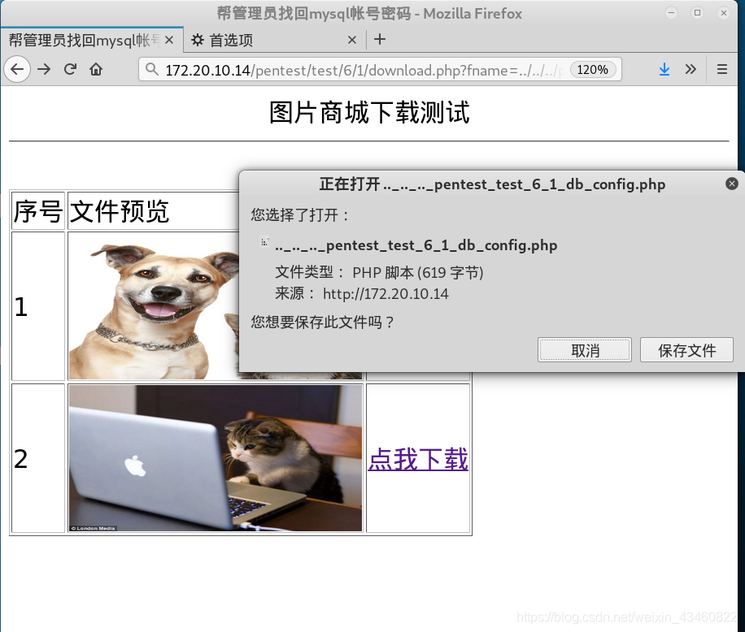Click the 文件预览 table header
The height and width of the screenshot is (632, 745).
(x=120, y=211)
